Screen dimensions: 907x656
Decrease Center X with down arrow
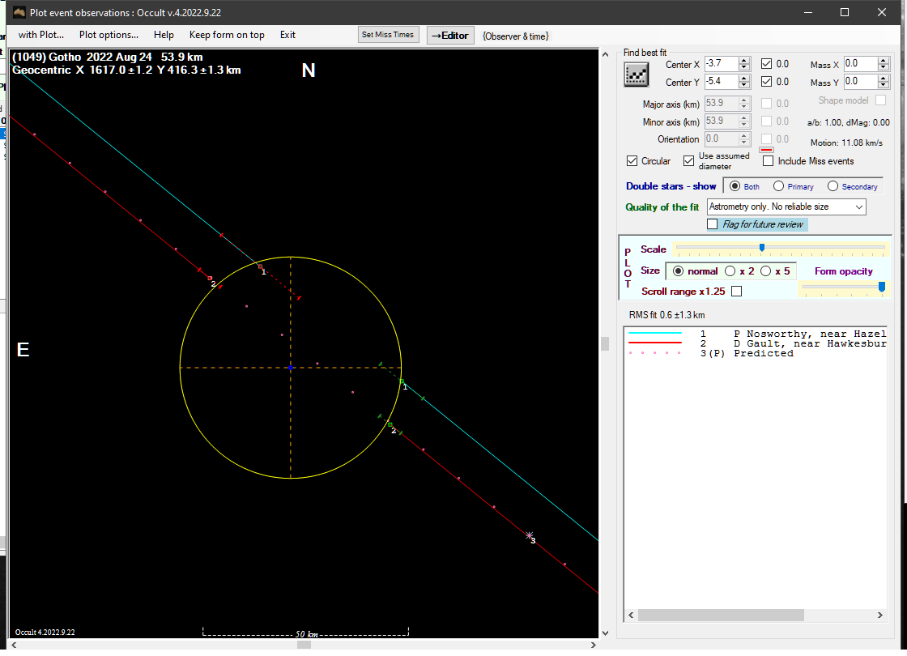point(744,67)
